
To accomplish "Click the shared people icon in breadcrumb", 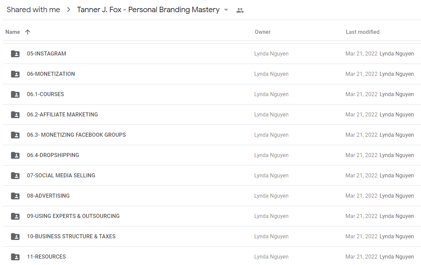I will pos(240,10).
